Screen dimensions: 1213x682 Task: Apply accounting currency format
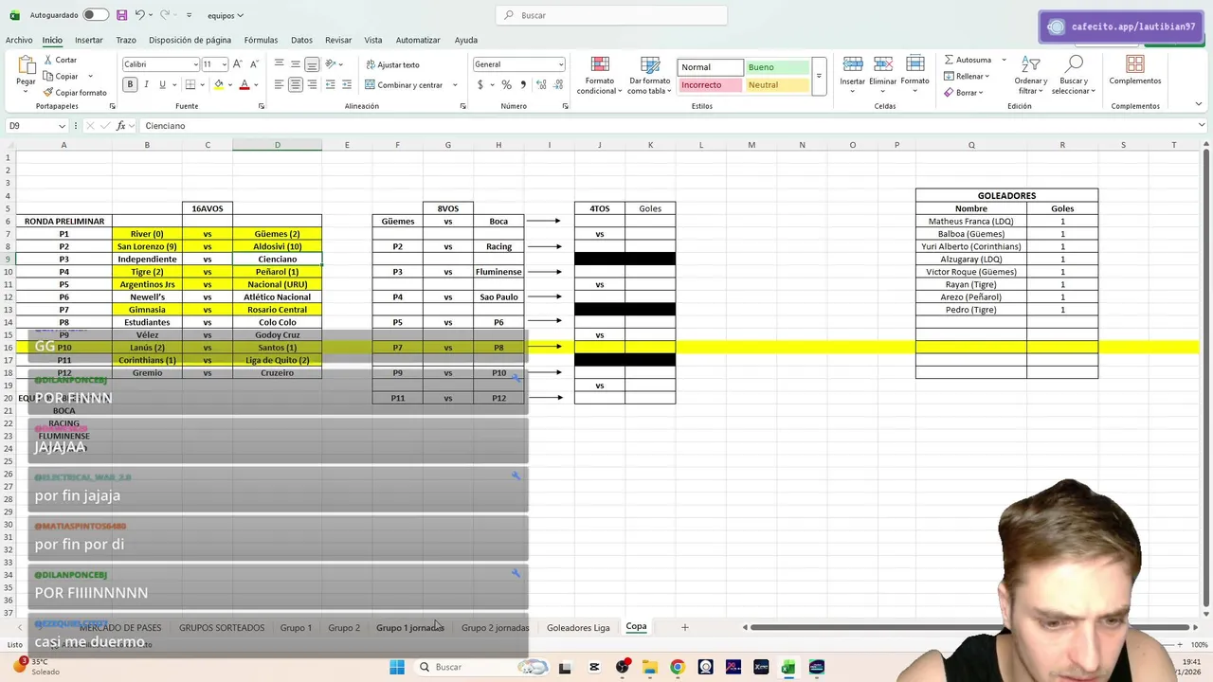click(480, 84)
